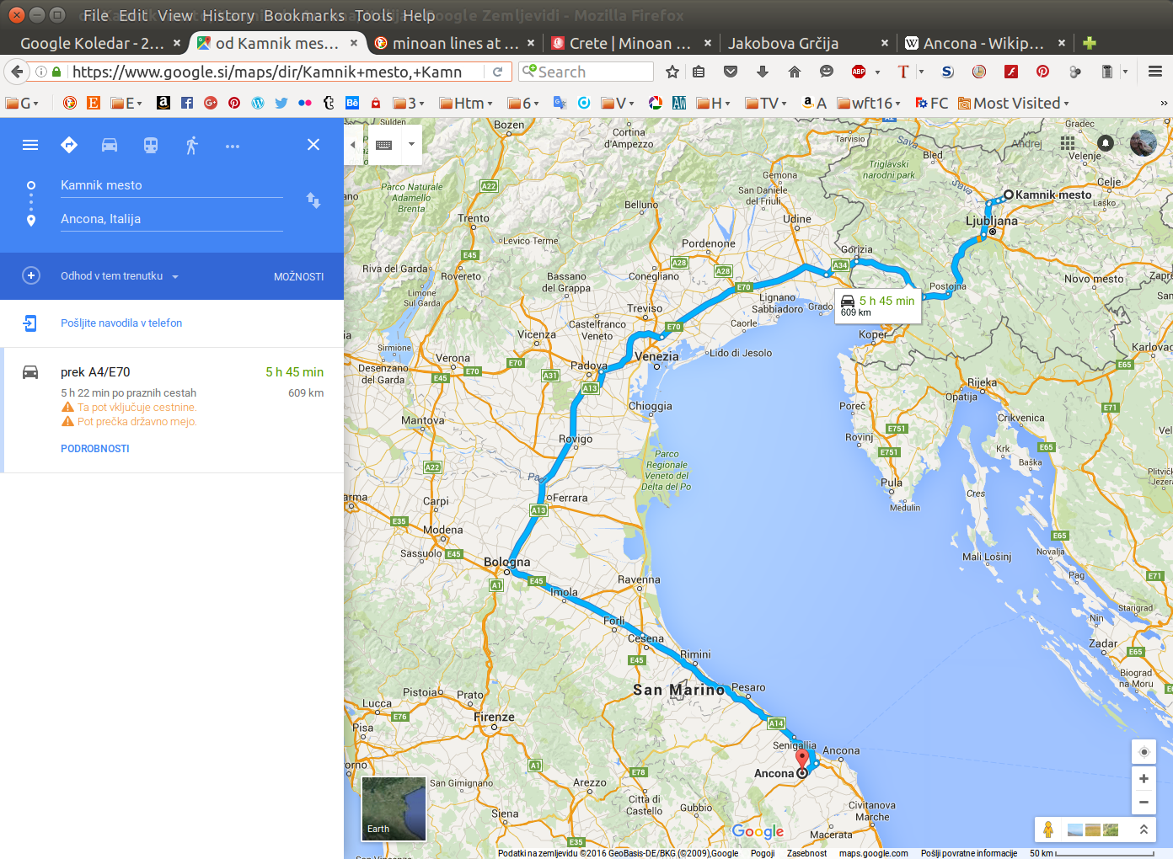The height and width of the screenshot is (859, 1173).
Task: Open a new tab with plus button
Action: 1090,43
